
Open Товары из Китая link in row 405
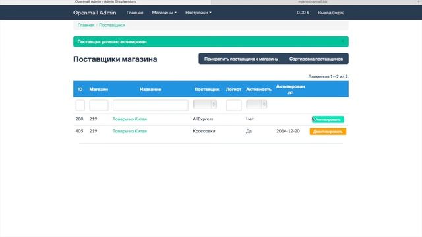click(130, 131)
